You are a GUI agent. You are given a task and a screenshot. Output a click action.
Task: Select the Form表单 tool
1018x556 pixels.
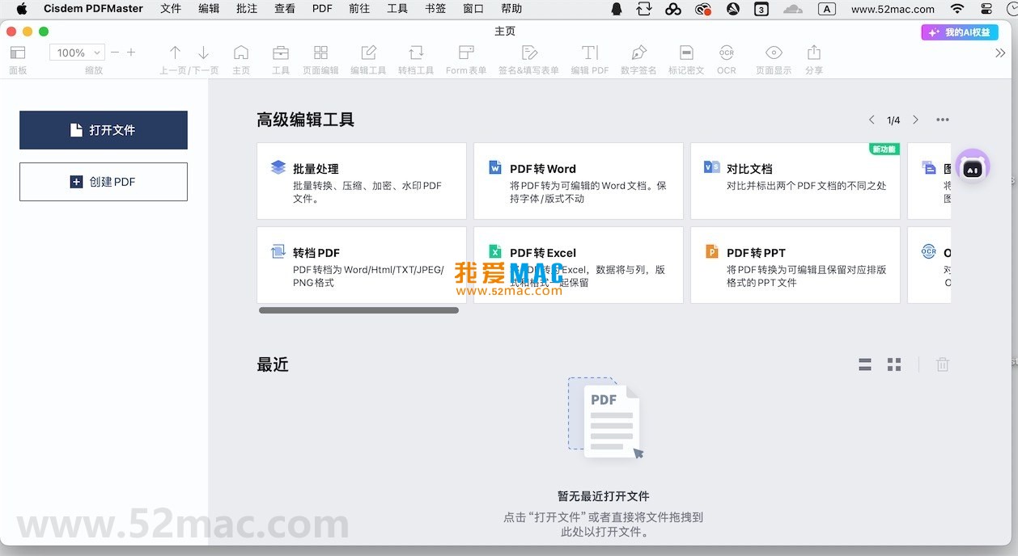[x=466, y=53]
